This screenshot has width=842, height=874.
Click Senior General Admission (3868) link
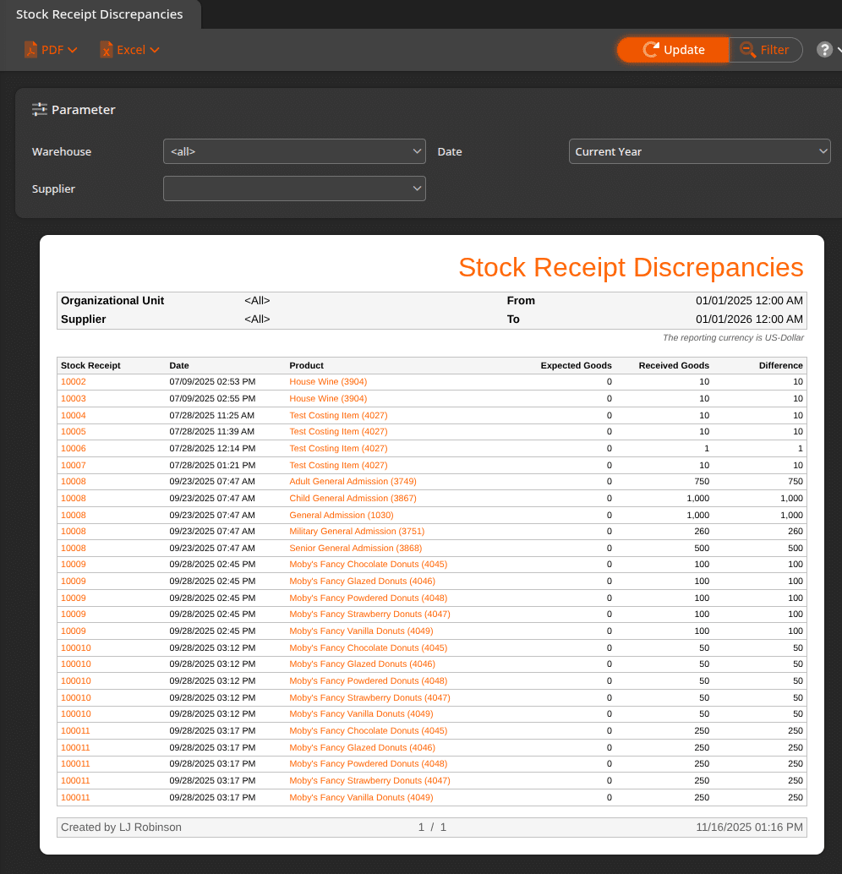click(354, 548)
